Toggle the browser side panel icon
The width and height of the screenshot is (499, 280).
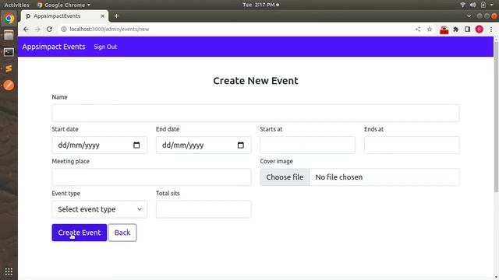point(467,30)
